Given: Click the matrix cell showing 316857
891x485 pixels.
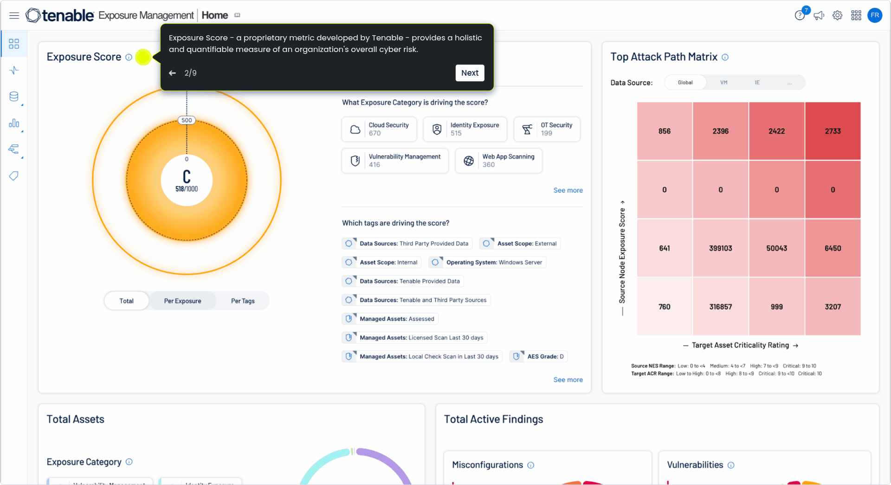Looking at the screenshot, I should coord(721,307).
